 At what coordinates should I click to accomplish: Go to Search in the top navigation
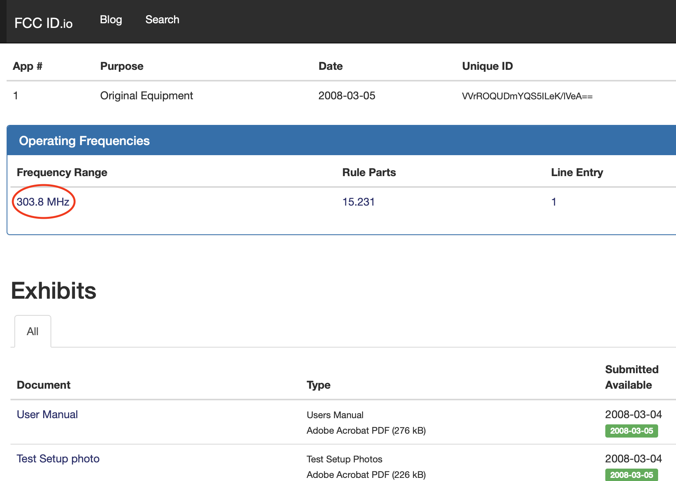(x=162, y=20)
